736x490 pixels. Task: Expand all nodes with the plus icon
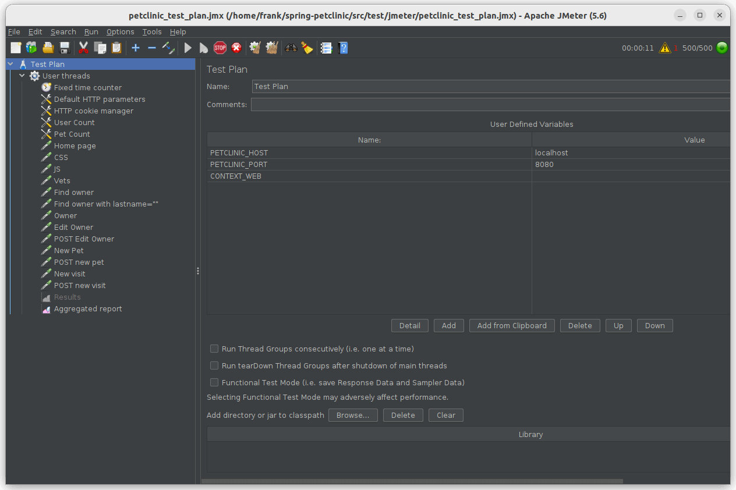pos(136,48)
